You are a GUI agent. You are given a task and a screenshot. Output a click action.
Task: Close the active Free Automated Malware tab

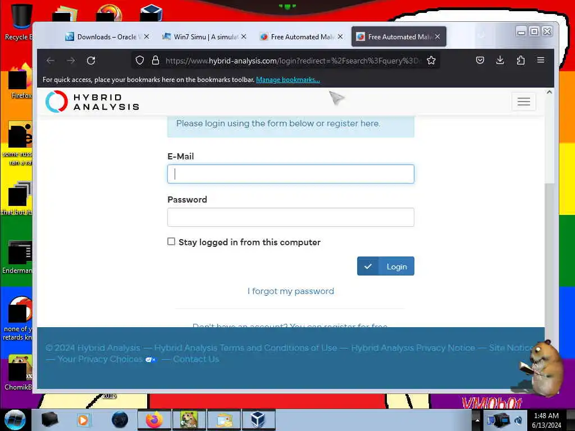click(x=437, y=36)
